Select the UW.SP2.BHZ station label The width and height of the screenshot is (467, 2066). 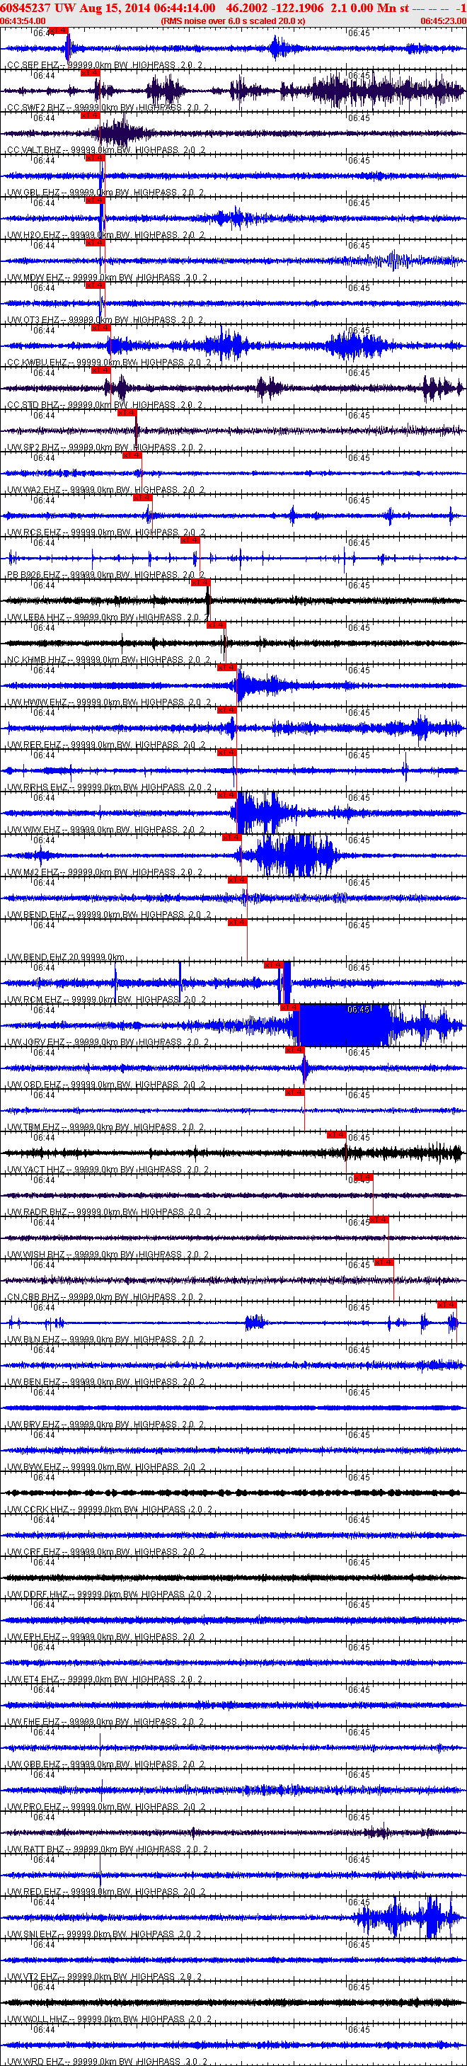105,447
